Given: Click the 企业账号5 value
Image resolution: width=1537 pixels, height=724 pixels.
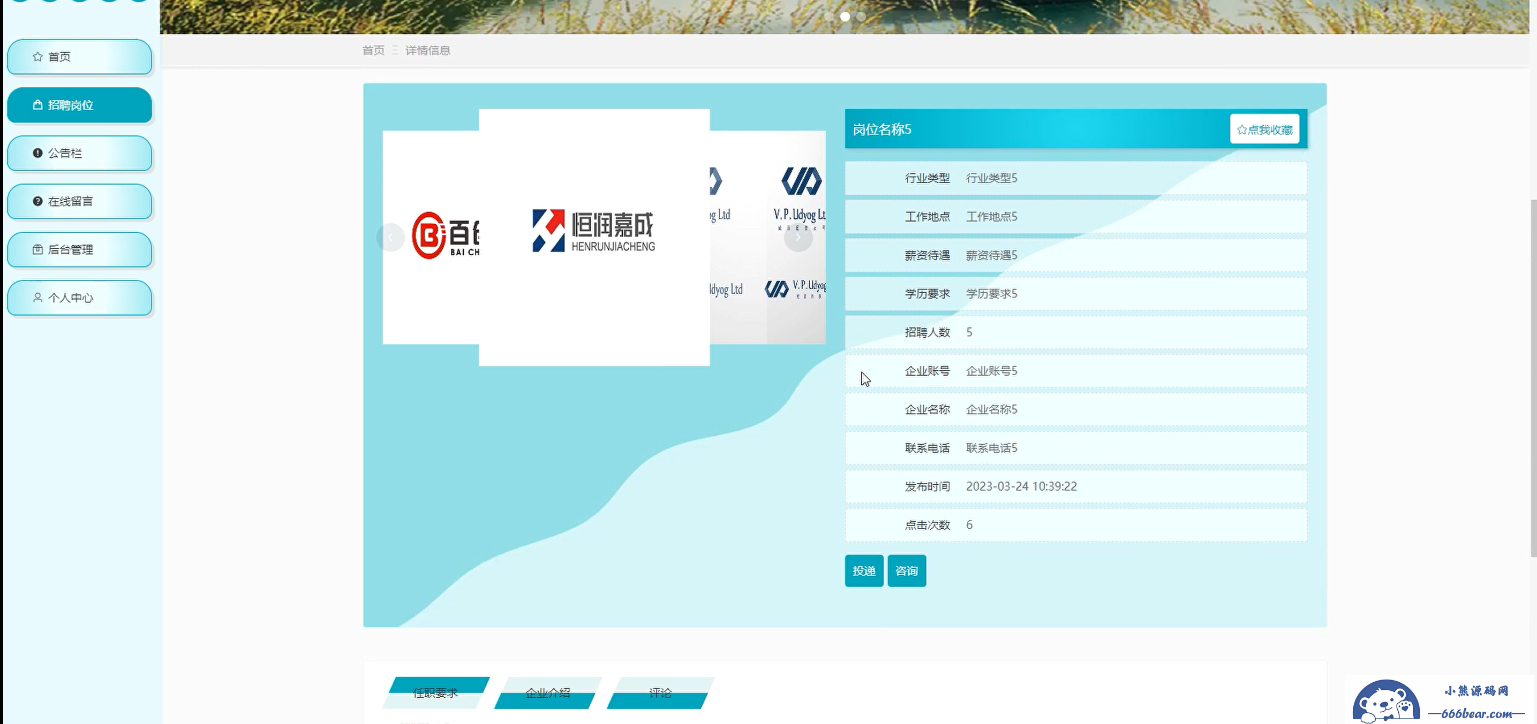Looking at the screenshot, I should pyautogui.click(x=992, y=371).
